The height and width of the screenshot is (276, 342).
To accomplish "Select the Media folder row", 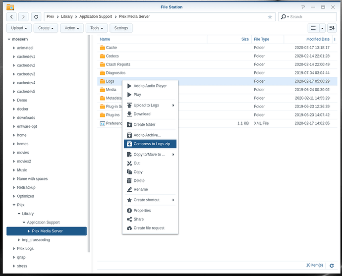I will click(x=217, y=90).
